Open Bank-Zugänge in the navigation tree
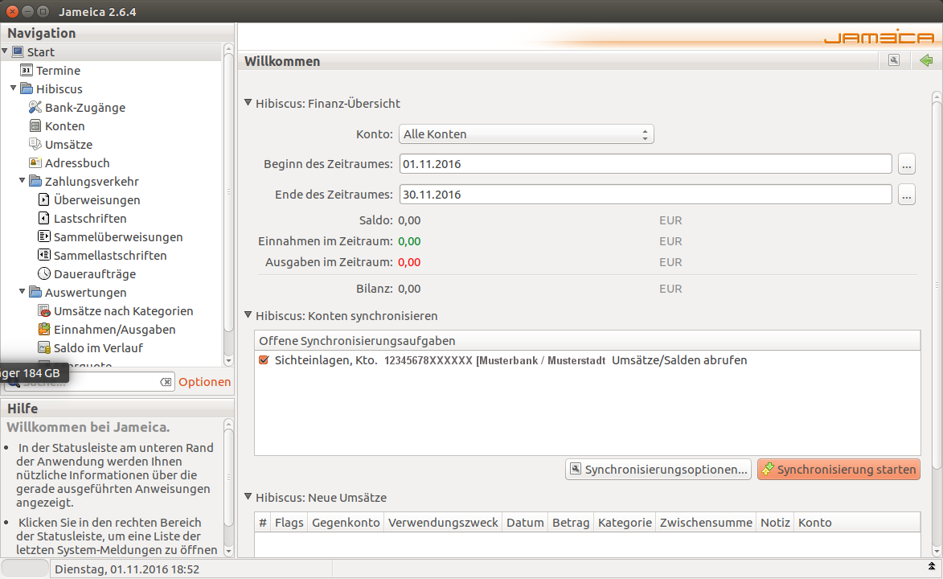 [x=85, y=108]
